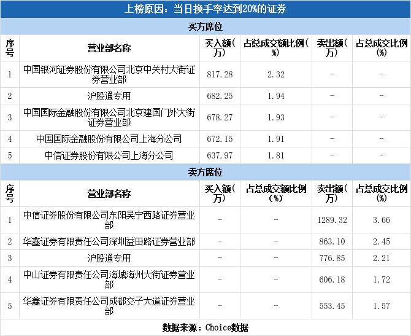Click percentage value 1.81
Screen dimensions: 411x336
click(276, 155)
